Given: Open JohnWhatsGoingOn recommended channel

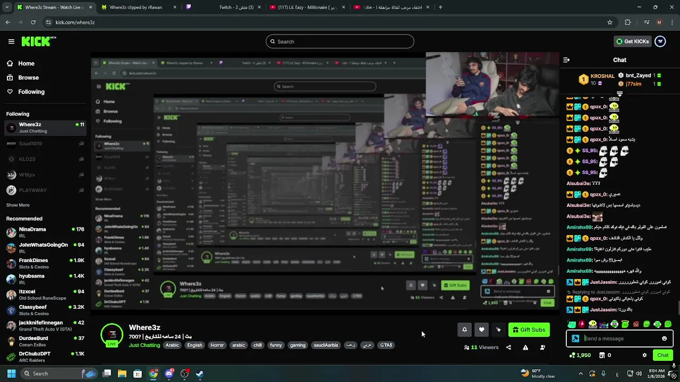Looking at the screenshot, I should [44, 248].
